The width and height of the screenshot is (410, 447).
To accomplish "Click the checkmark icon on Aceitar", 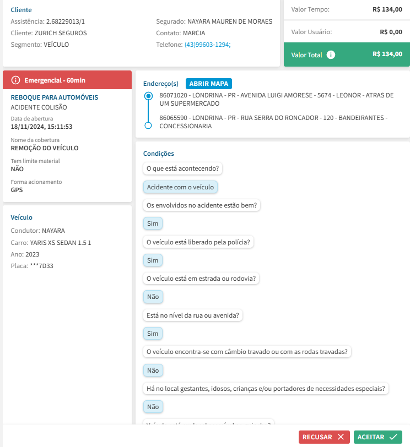I will click(x=393, y=437).
